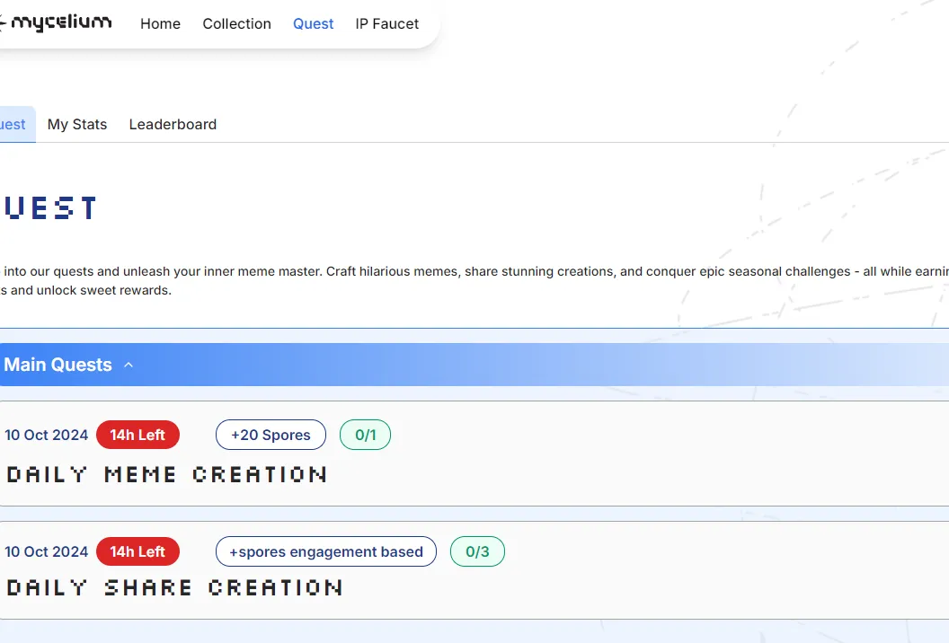This screenshot has width=949, height=643.
Task: Open the Daily Meme Creation quest
Action: (166, 474)
